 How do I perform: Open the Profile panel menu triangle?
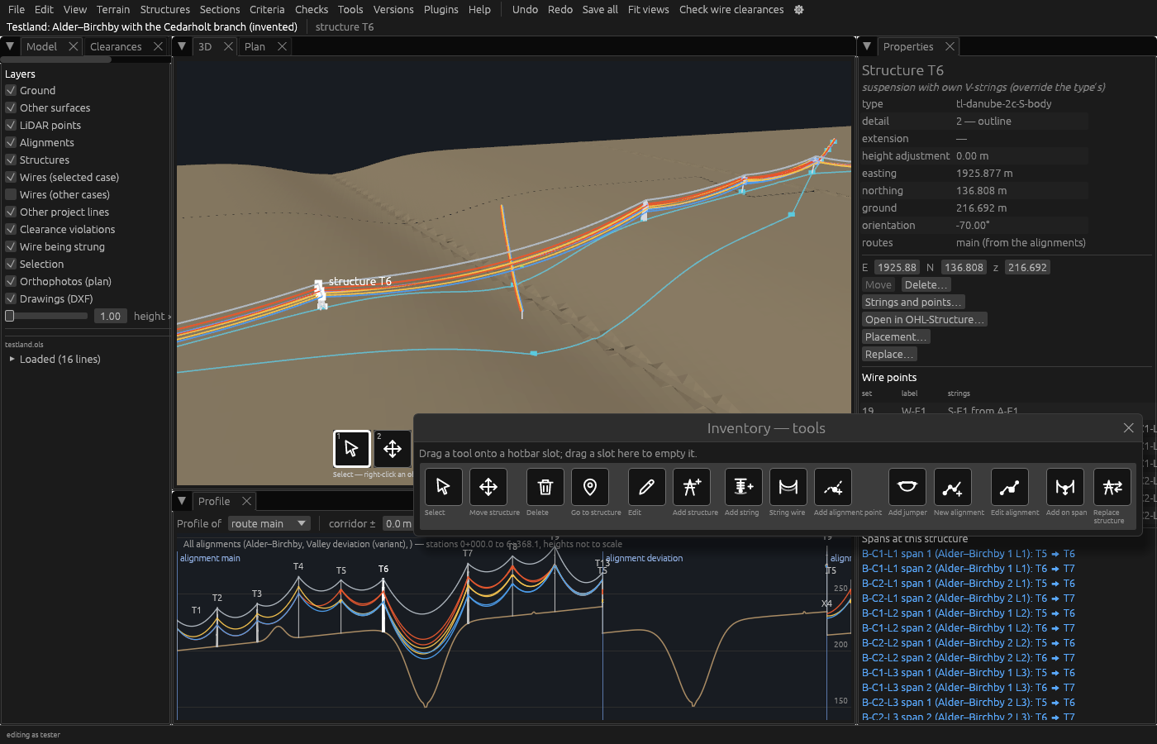(182, 501)
